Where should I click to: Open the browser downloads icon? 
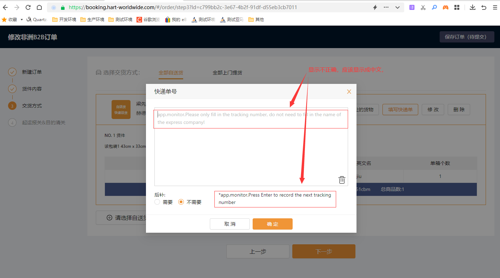coord(473,7)
